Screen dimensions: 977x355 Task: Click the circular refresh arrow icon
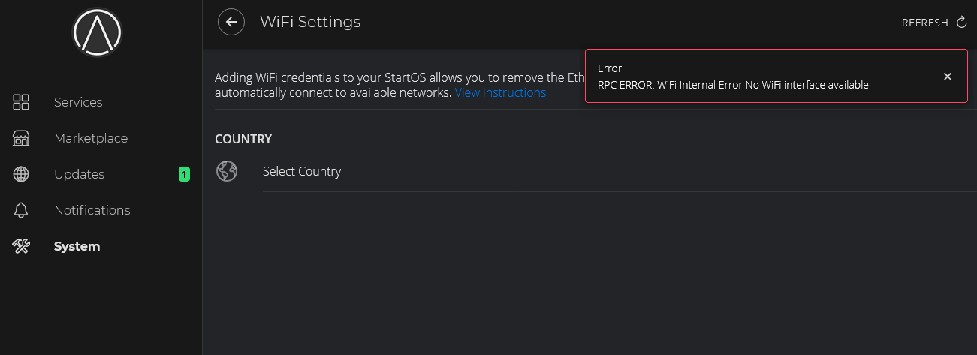coord(962,23)
